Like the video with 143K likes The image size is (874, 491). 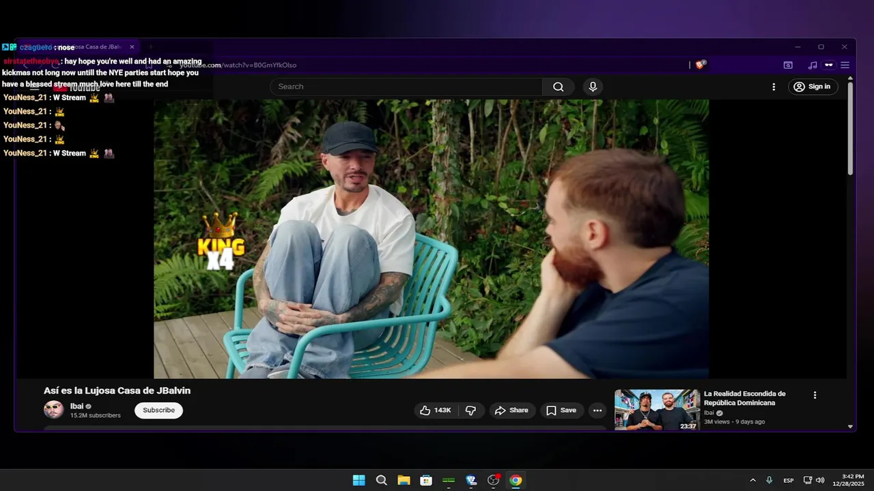coord(436,410)
